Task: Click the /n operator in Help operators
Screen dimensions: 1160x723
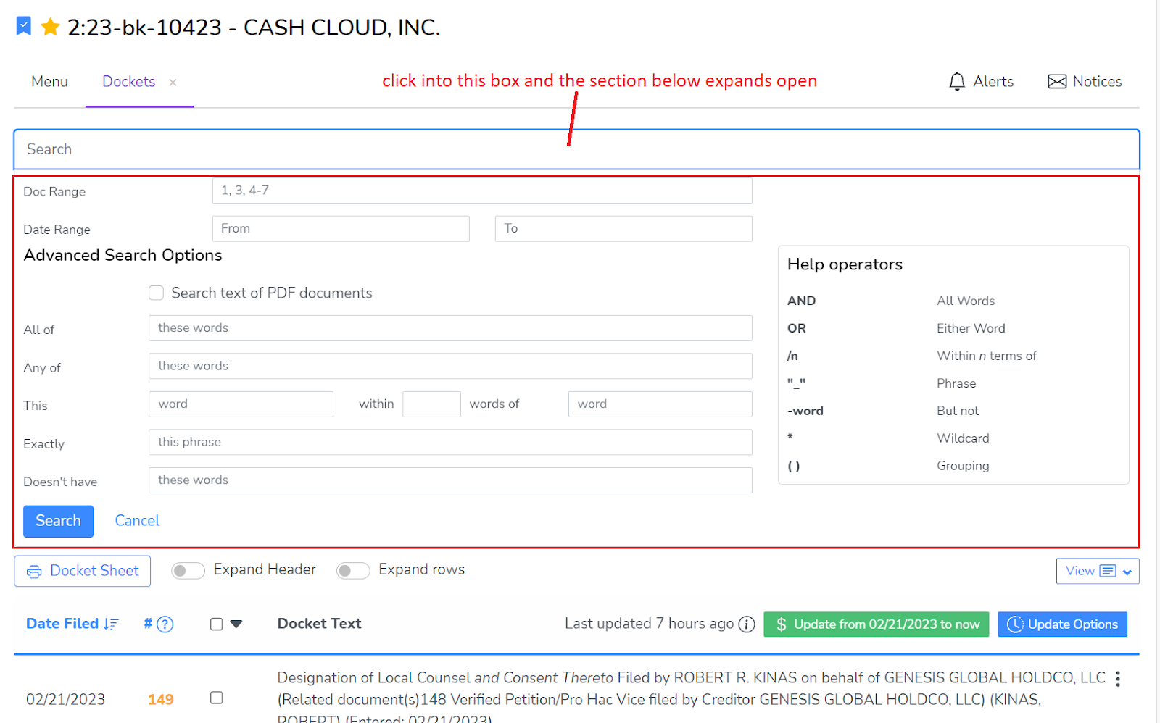Action: (x=792, y=356)
